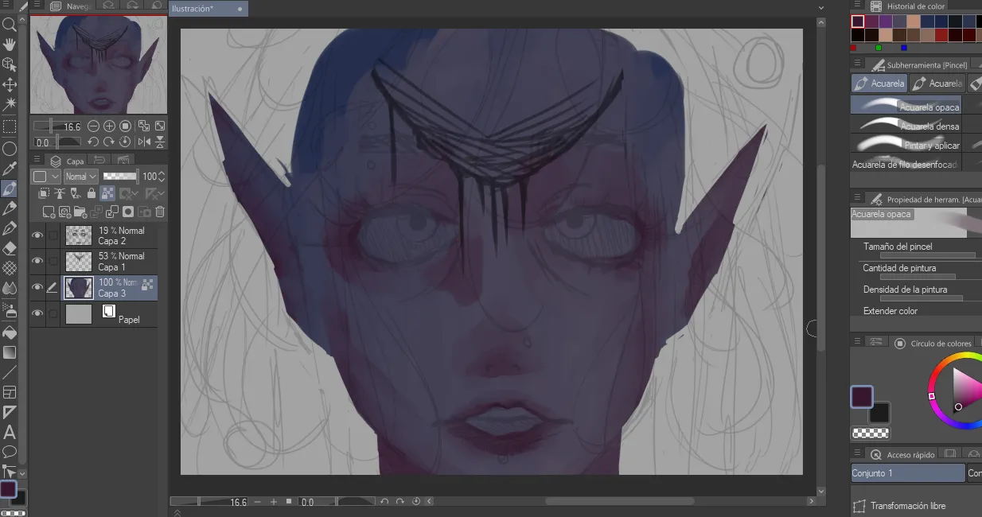This screenshot has height=517, width=982.
Task: Click the Transformación libre quick access button
Action: tap(900, 506)
